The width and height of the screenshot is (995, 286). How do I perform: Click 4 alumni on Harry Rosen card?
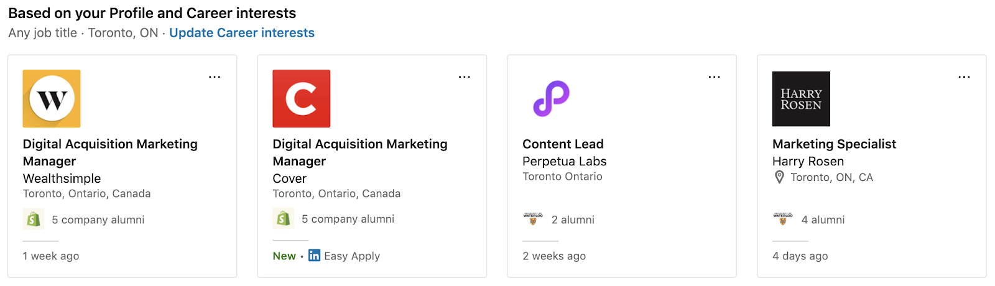point(823,220)
